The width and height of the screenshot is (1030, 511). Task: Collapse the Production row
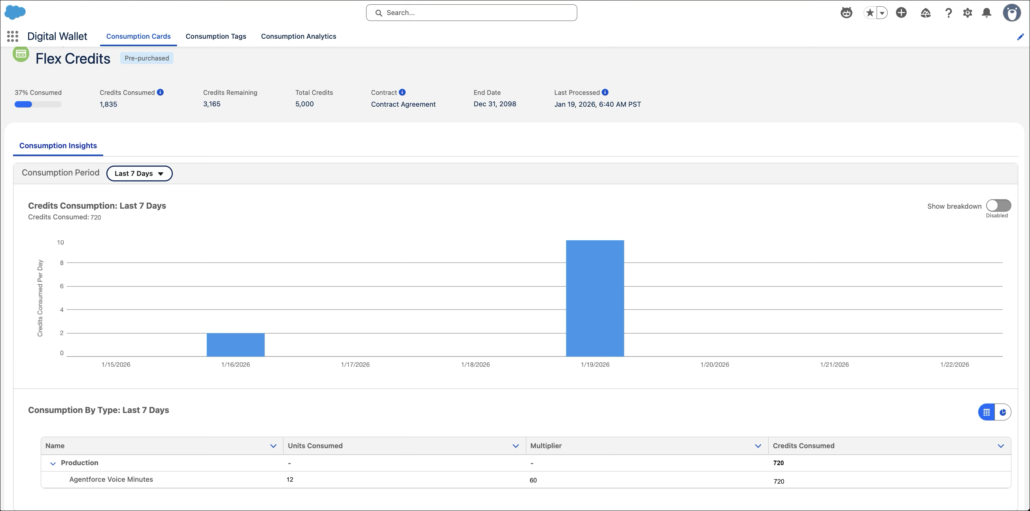click(x=53, y=464)
